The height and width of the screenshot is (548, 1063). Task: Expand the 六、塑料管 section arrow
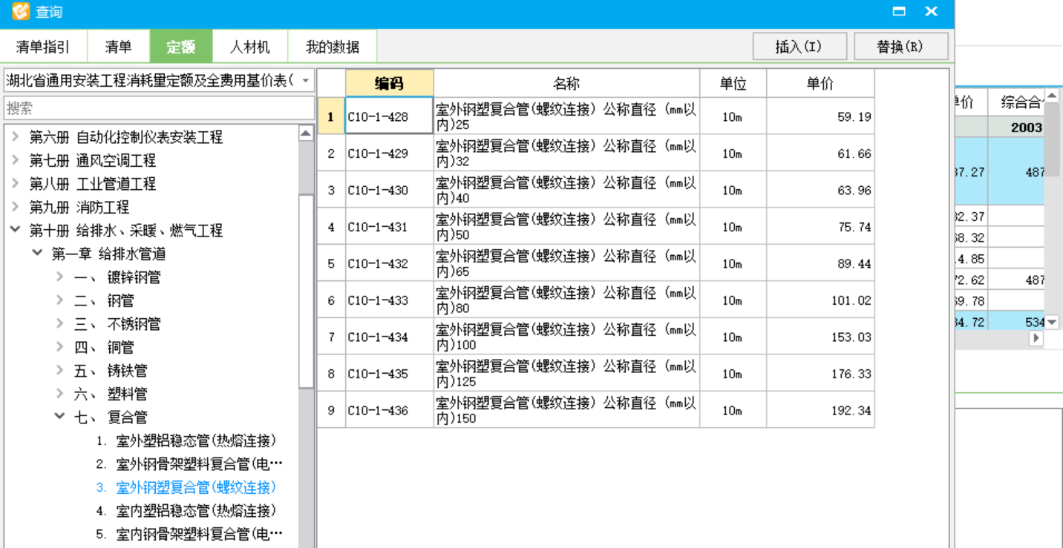(x=59, y=394)
